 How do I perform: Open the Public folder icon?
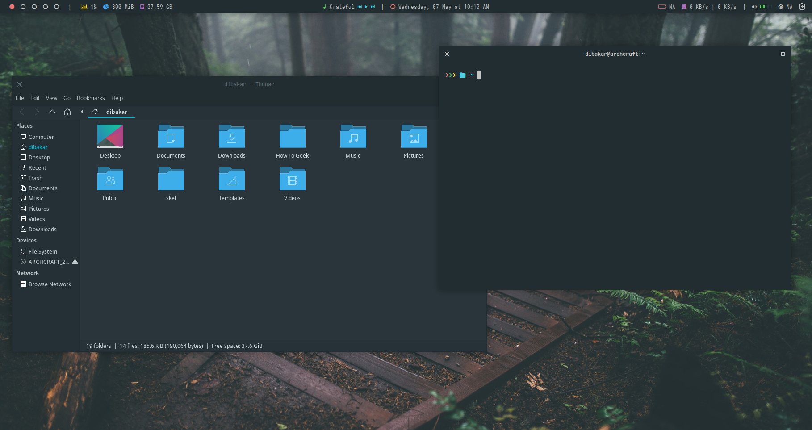click(110, 180)
